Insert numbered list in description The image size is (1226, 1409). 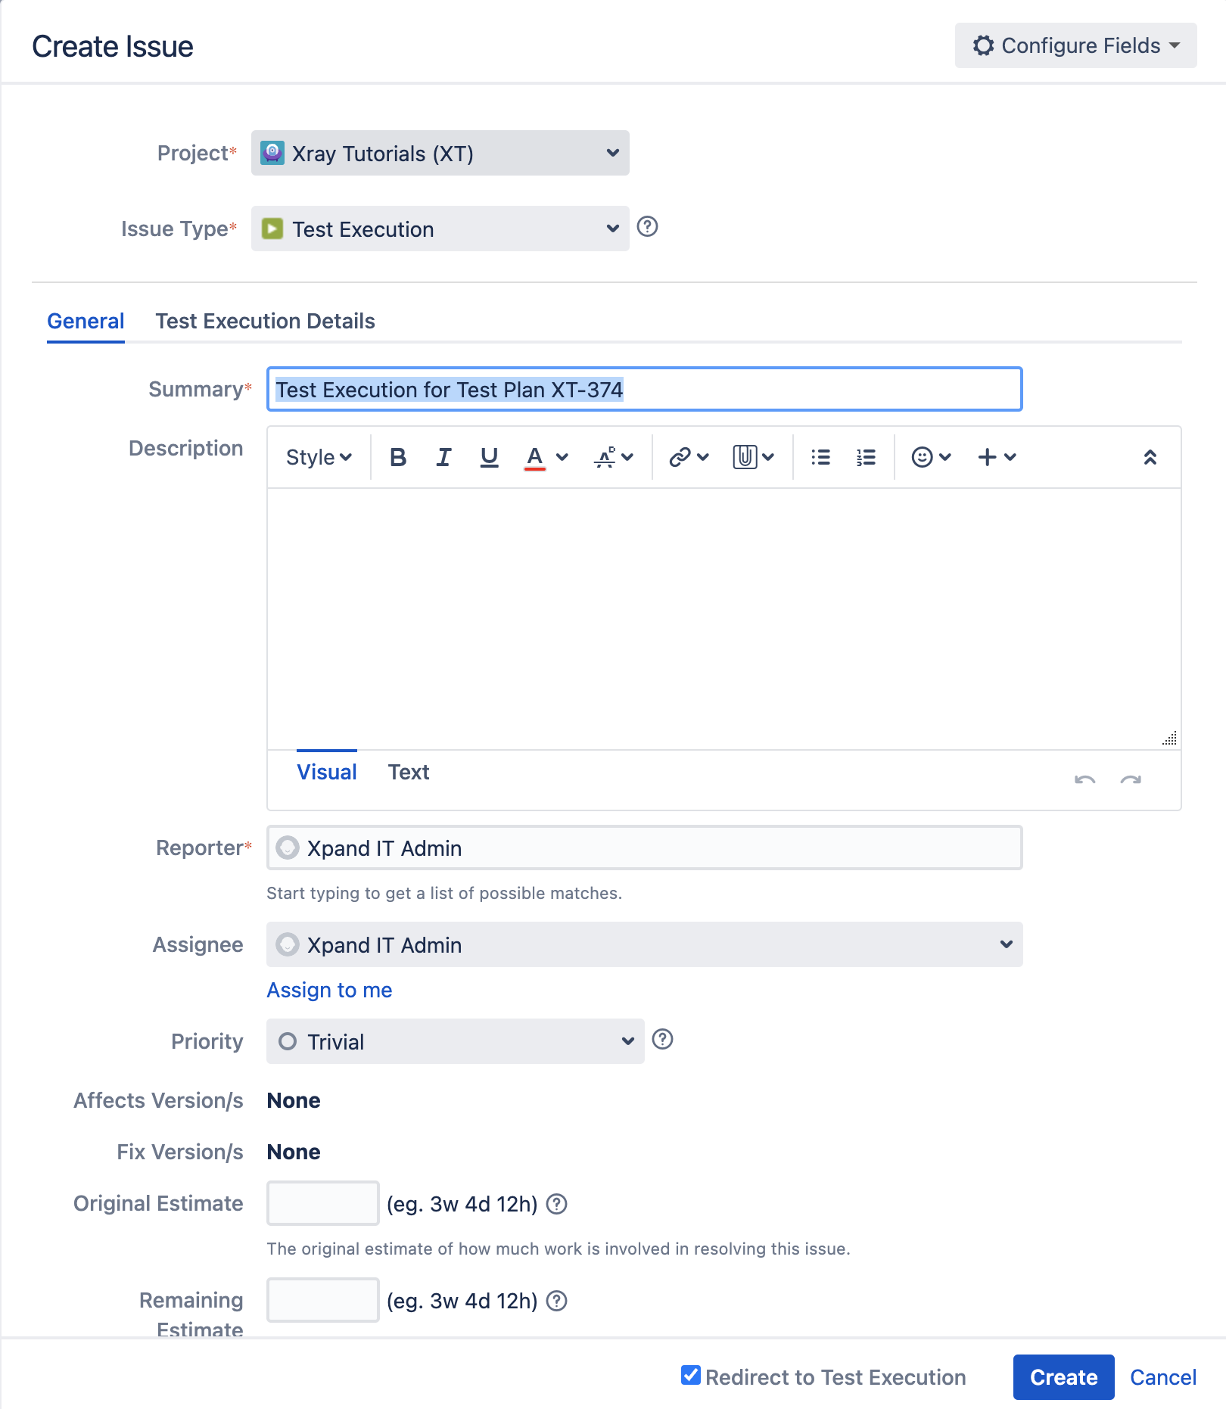click(x=866, y=457)
